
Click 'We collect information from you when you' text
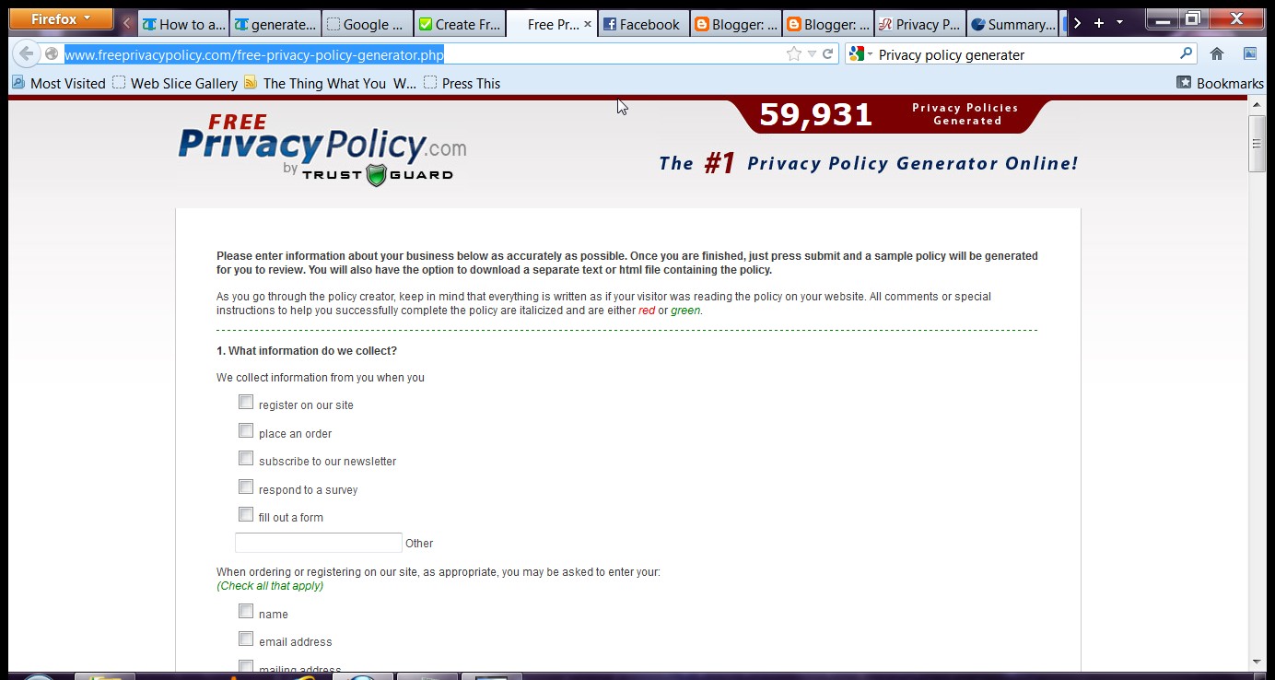[321, 378]
